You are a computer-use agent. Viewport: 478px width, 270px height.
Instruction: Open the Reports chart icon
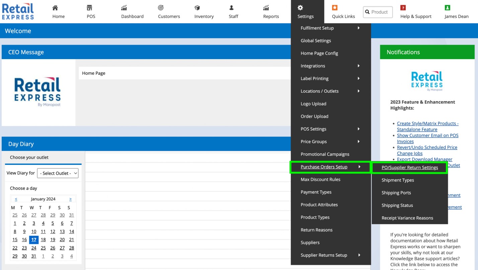point(266,8)
